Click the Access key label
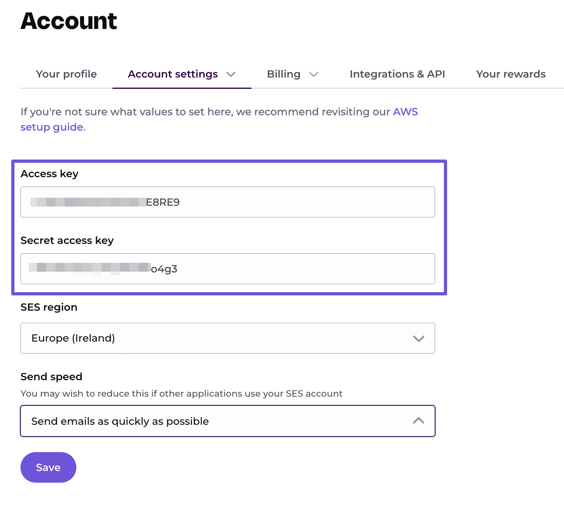The height and width of the screenshot is (512, 564). (49, 174)
